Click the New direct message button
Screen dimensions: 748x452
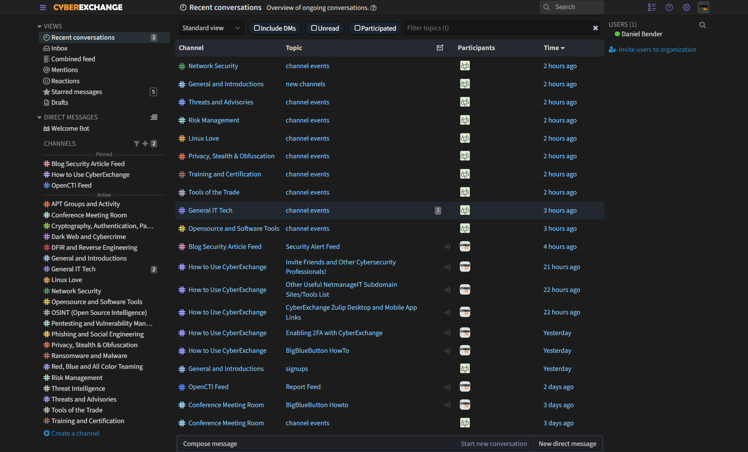tap(567, 444)
